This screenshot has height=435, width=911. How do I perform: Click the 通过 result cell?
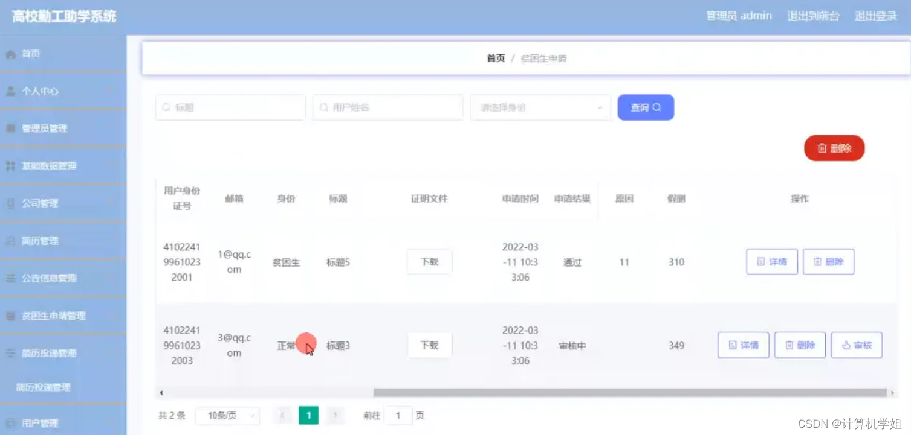(572, 262)
